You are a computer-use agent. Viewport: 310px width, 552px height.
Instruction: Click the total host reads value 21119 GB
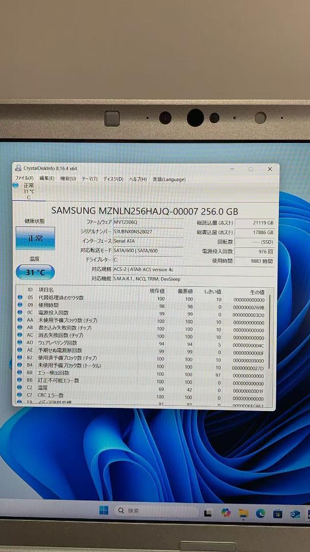254,223
